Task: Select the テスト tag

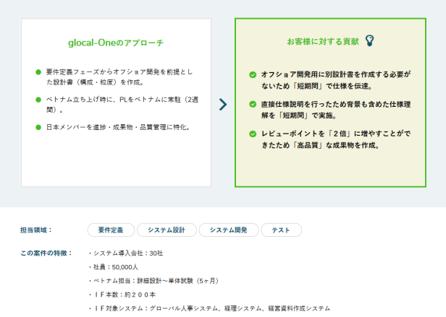Action: pyautogui.click(x=281, y=230)
